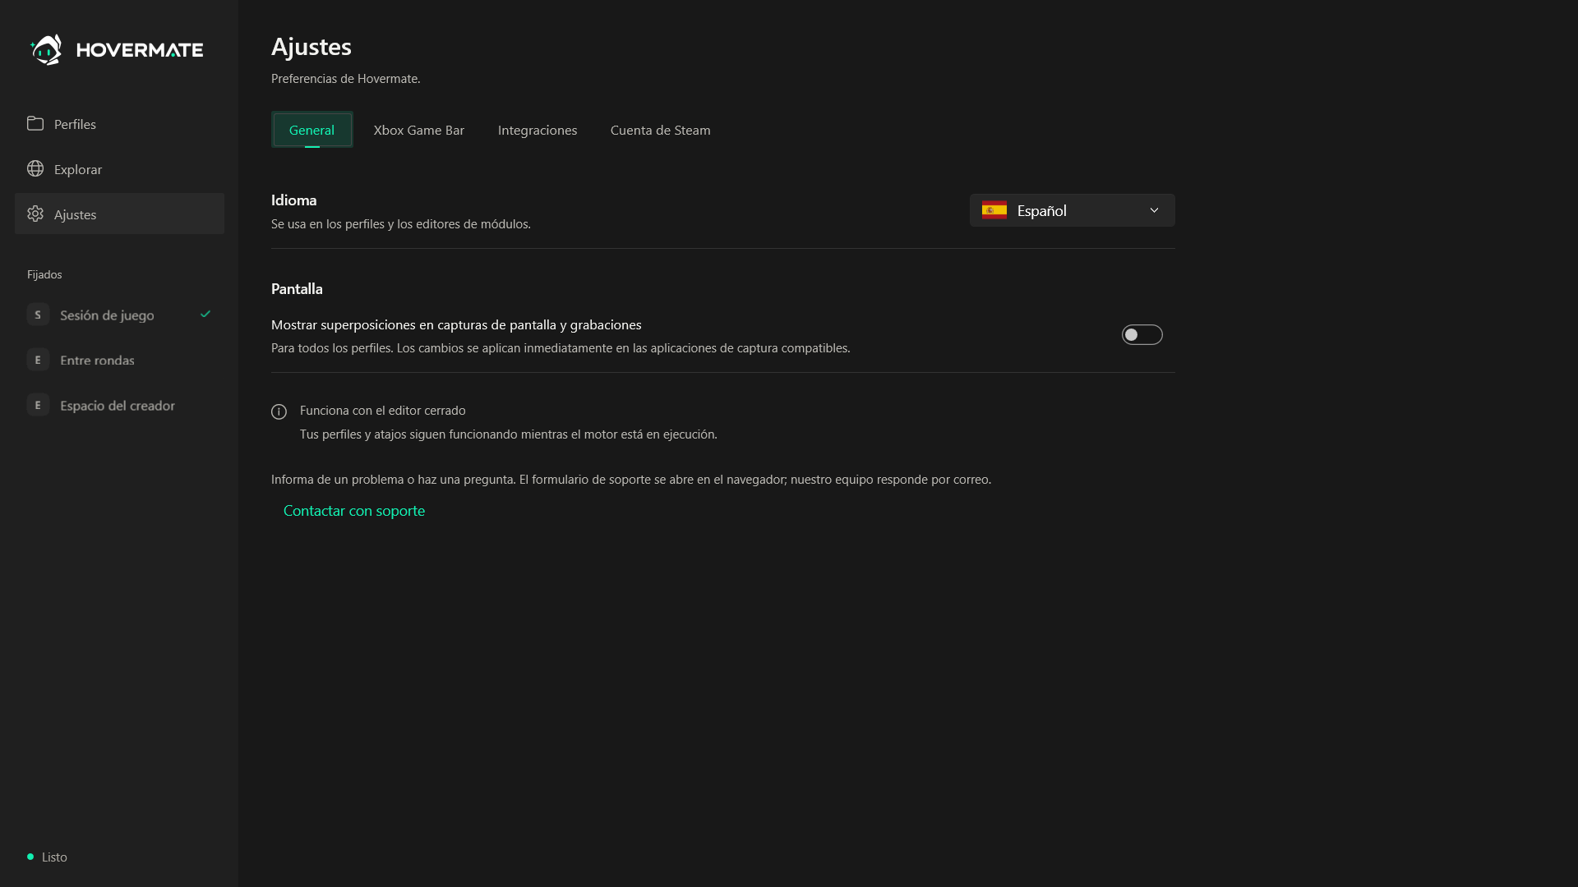This screenshot has width=1578, height=887.
Task: Open the Español language dropdown
Action: click(1073, 210)
